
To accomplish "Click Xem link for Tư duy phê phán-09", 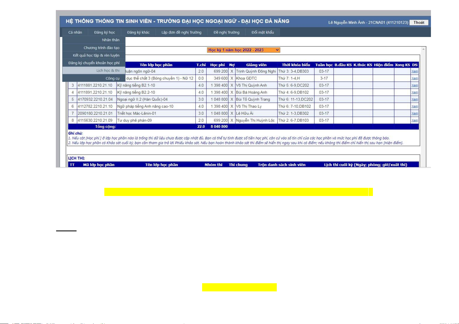I will coord(415,121).
